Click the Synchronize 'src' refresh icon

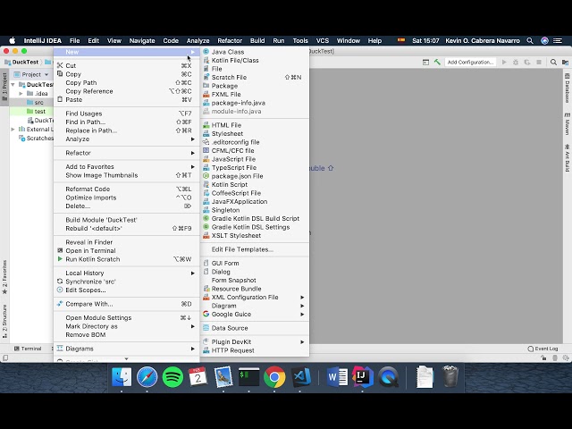click(60, 282)
